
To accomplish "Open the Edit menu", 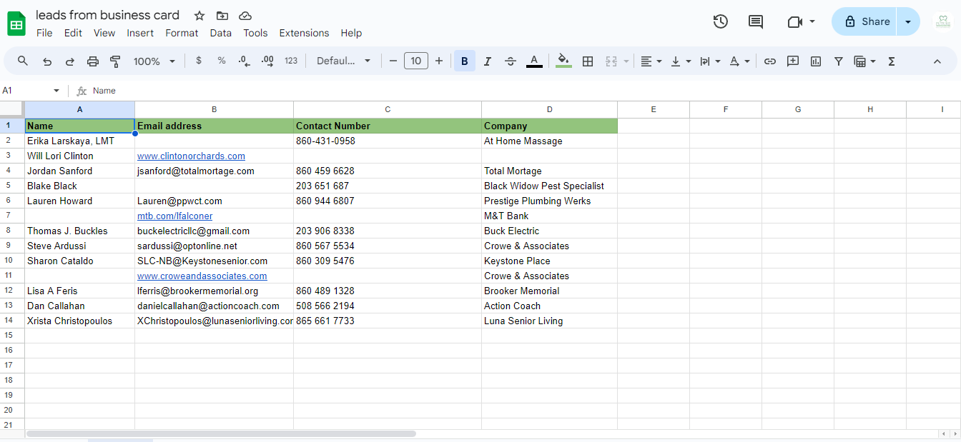I will click(73, 33).
